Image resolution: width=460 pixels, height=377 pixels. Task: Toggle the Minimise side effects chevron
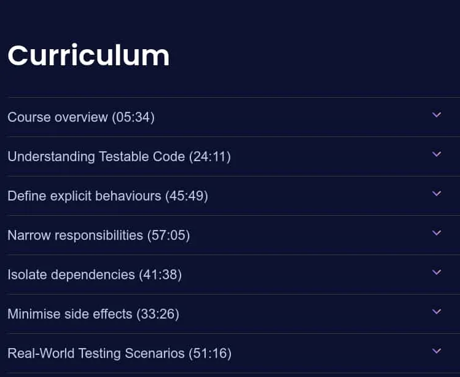[437, 311]
